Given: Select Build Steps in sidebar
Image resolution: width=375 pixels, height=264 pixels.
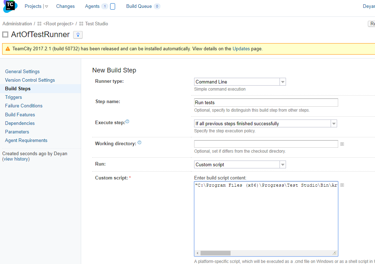Looking at the screenshot, I should coord(18,89).
